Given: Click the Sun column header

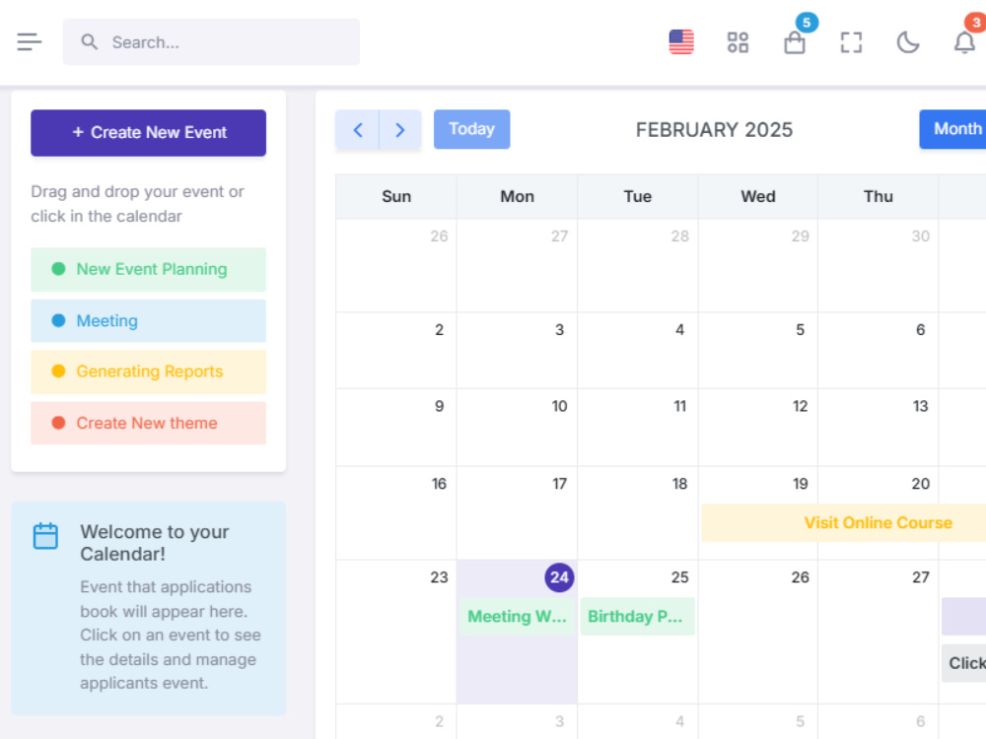Looking at the screenshot, I should (396, 197).
